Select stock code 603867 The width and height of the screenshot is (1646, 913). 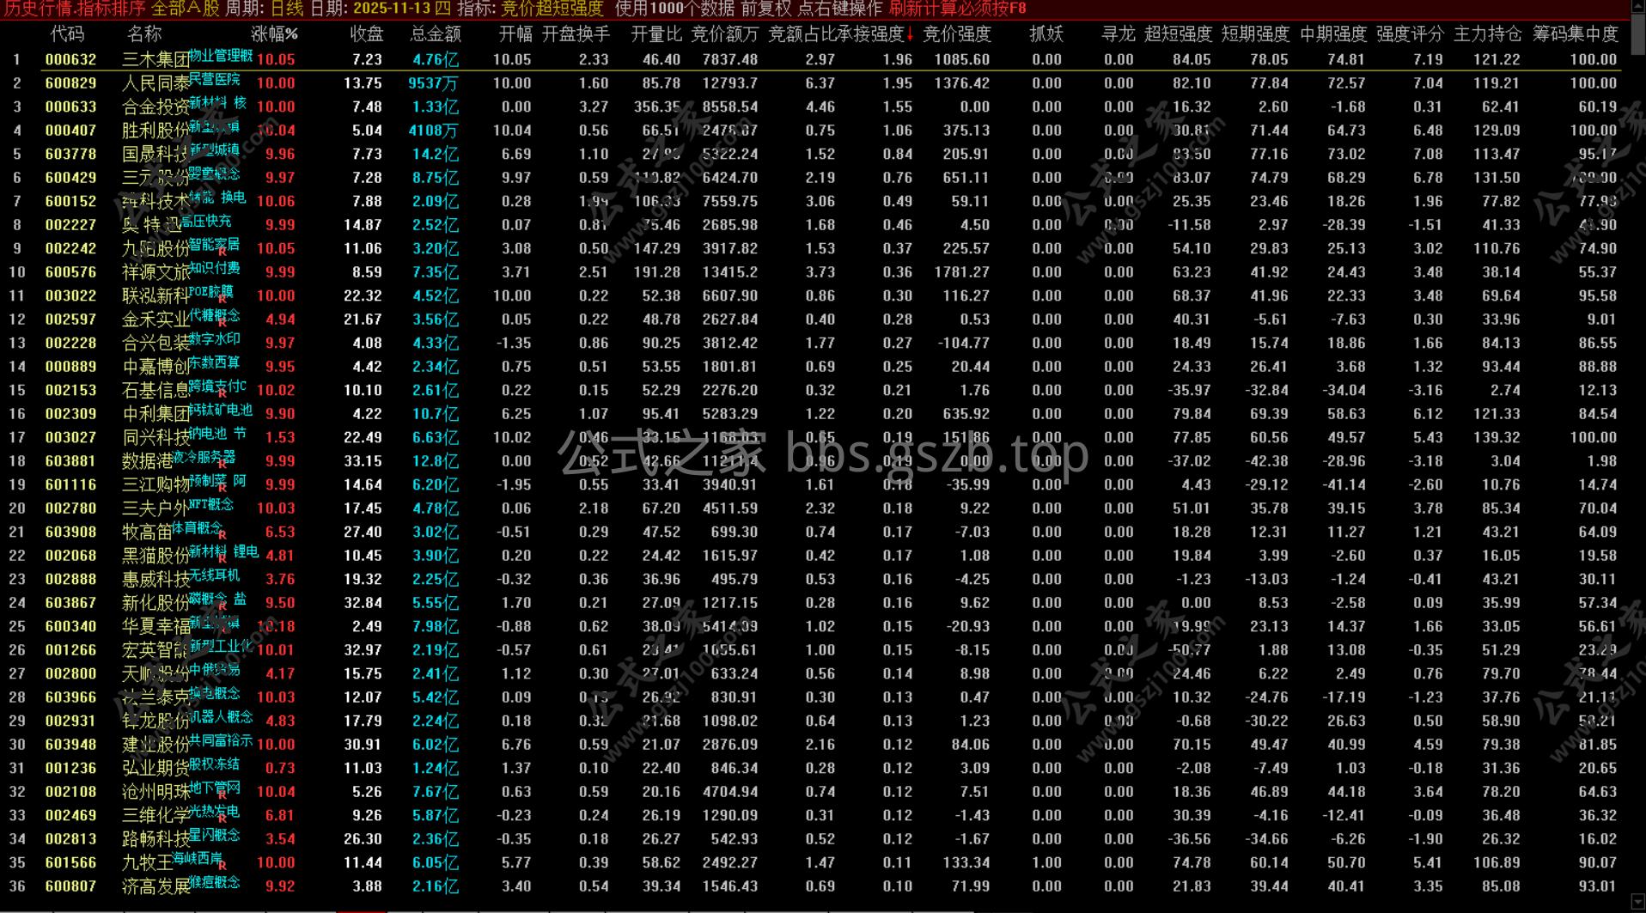70,603
